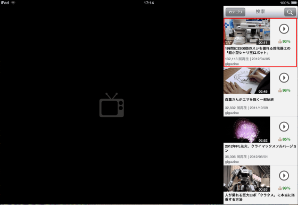Open the hand-drawing sketch thumbnail
This screenshot has width=298, height=205.
[x=247, y=80]
